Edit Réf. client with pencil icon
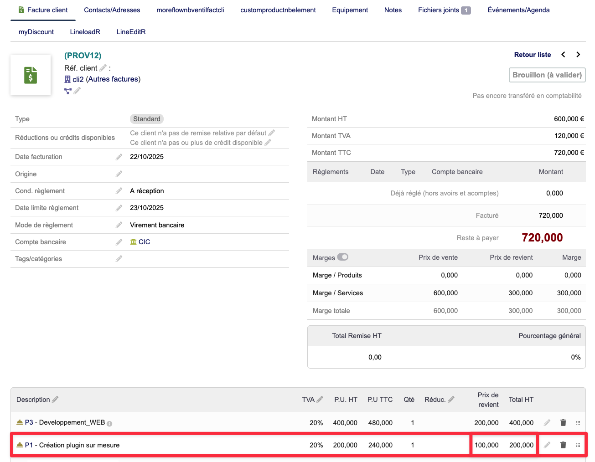This screenshot has height=462, width=595. tap(103, 68)
